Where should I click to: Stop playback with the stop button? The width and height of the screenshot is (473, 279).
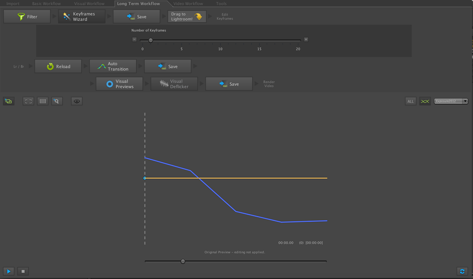pyautogui.click(x=23, y=271)
